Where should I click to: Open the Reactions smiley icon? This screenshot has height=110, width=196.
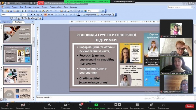[151, 105]
